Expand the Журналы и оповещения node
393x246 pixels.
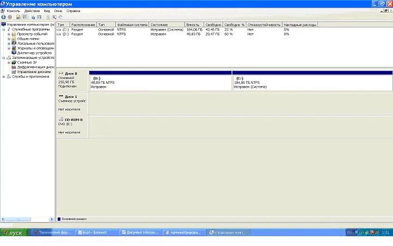pos(9,48)
